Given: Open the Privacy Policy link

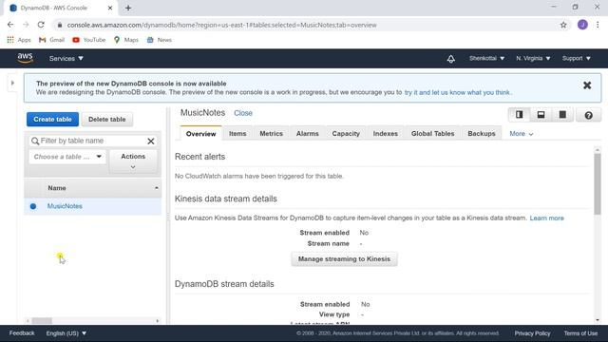Looking at the screenshot, I should pos(532,333).
